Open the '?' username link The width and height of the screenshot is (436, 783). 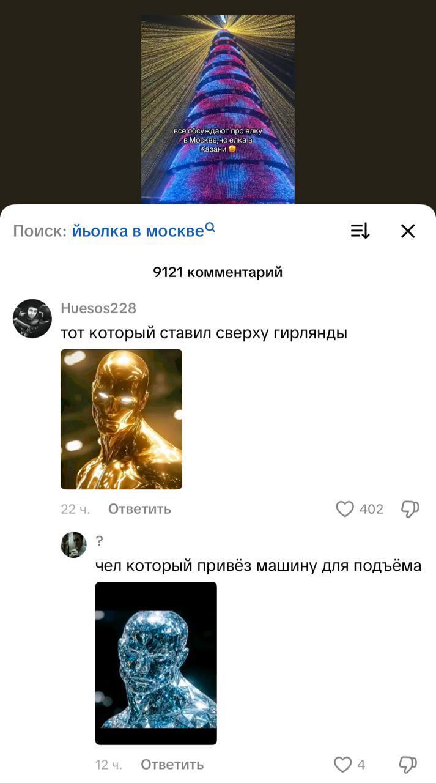pyautogui.click(x=99, y=541)
